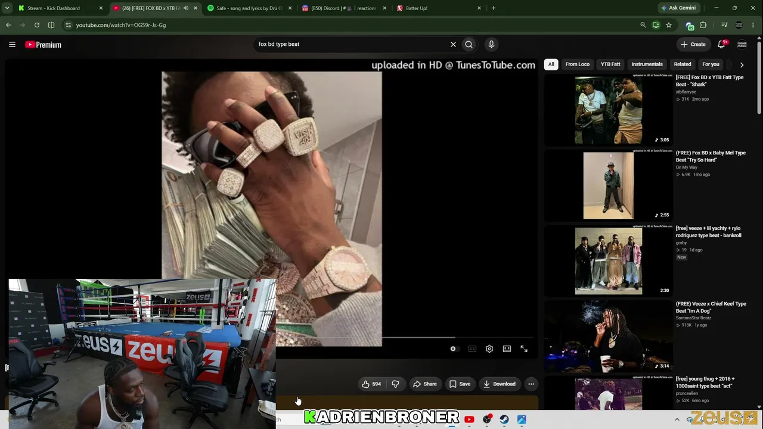
Task: Toggle closed captions in player
Action: tap(472, 349)
